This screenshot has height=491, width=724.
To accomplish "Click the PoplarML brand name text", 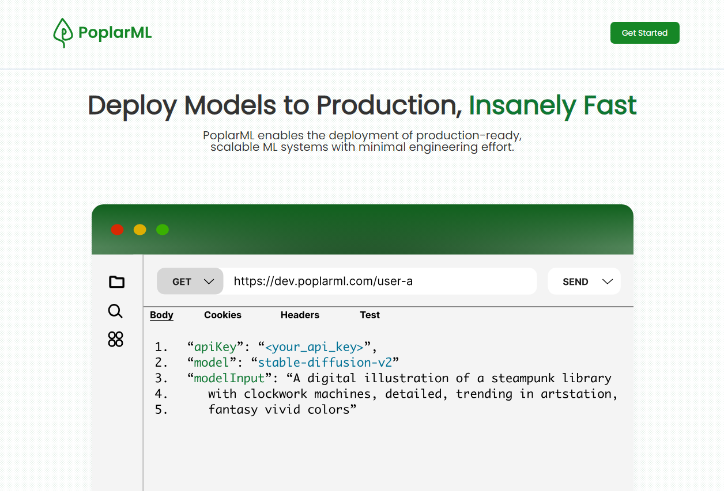I will (115, 33).
